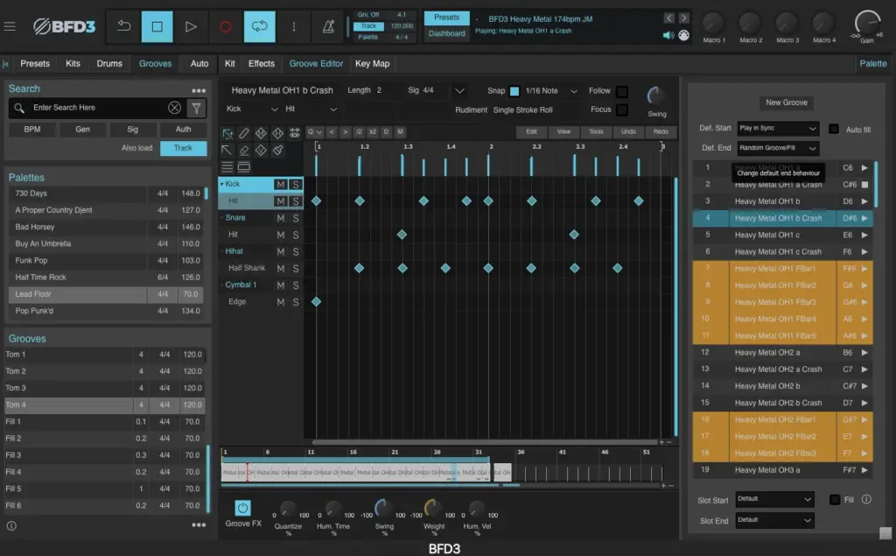
Task: Check the Auto fill checkbox
Action: point(834,129)
